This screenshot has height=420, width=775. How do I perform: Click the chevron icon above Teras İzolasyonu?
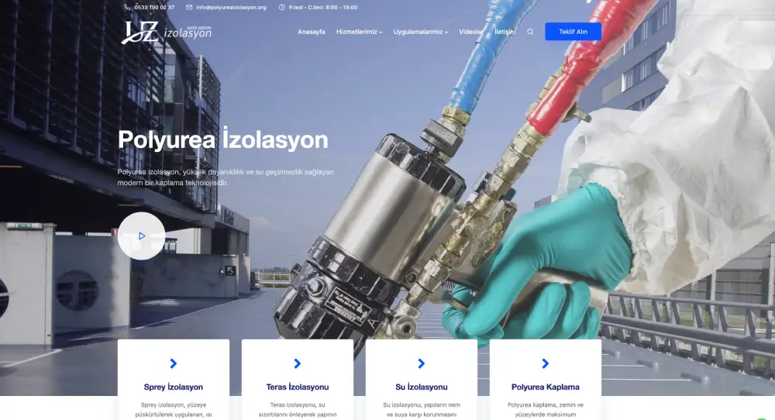pos(297,363)
